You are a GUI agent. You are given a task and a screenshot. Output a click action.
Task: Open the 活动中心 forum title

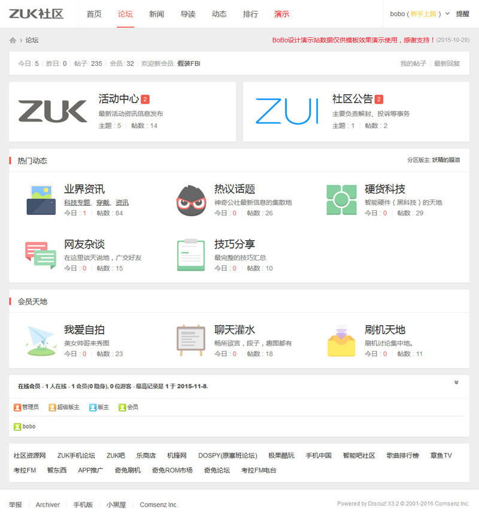coord(119,99)
